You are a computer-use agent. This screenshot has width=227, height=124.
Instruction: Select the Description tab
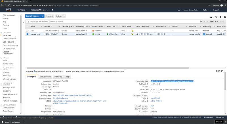coord(32,77)
